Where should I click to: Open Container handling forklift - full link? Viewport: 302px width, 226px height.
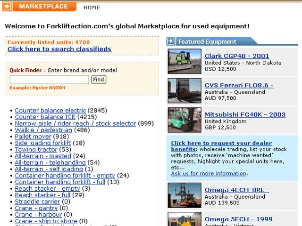pos(60,182)
